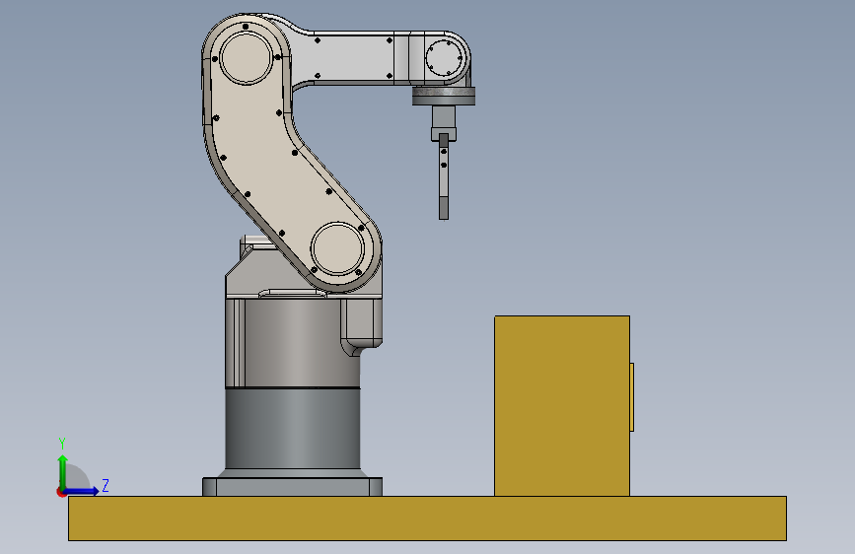Select the small plate on the yellow box side
The image size is (855, 554).
point(631,397)
